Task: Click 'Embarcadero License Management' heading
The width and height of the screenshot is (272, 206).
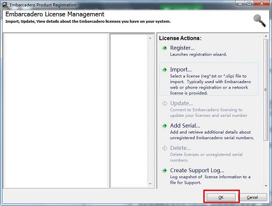Action: pos(55,14)
